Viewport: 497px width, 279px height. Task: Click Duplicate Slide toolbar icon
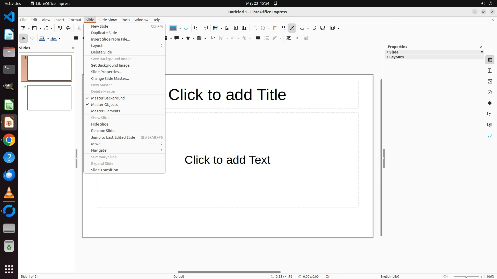pyautogui.click(x=314, y=28)
